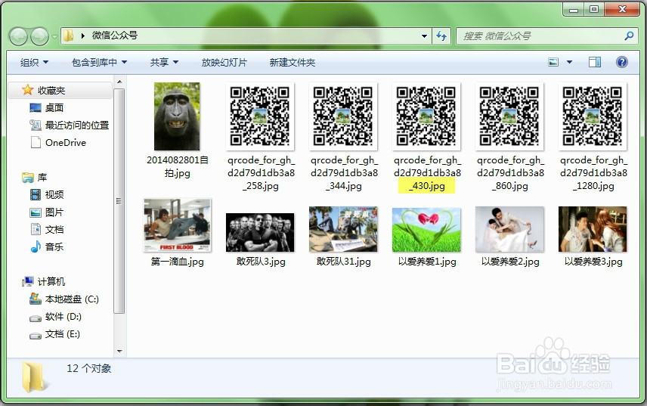This screenshot has width=647, height=406.
Task: Click the navigation pane scroll up arrow
Action: [119, 82]
